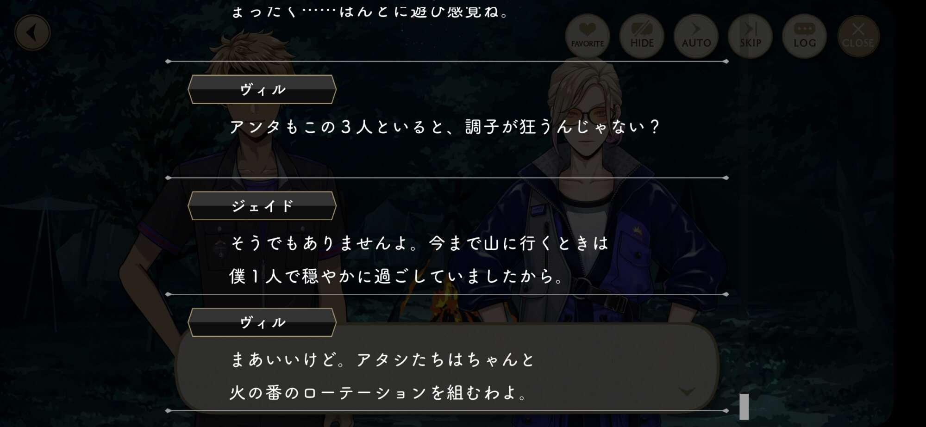Image resolution: width=926 pixels, height=427 pixels.
Task: Click the SKIP icon
Action: click(750, 36)
